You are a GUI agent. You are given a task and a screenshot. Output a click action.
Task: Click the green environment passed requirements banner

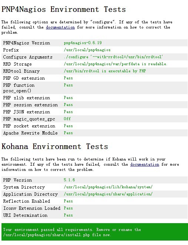click(95, 232)
